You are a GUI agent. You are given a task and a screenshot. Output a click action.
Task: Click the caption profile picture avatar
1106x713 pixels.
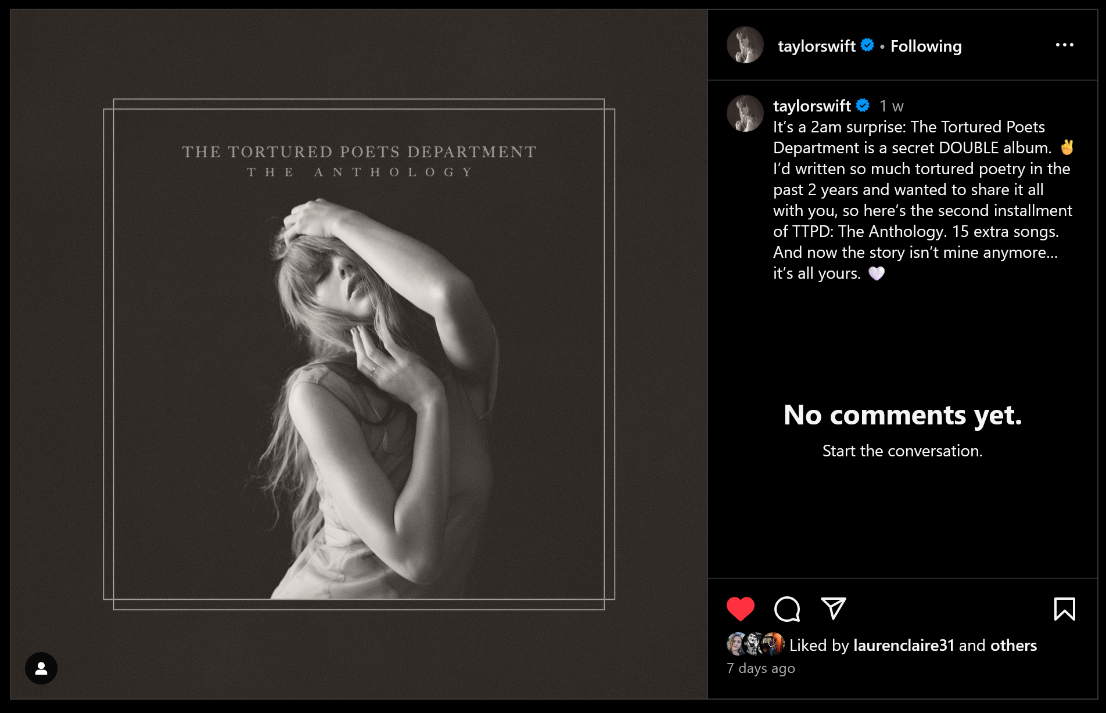coord(745,114)
